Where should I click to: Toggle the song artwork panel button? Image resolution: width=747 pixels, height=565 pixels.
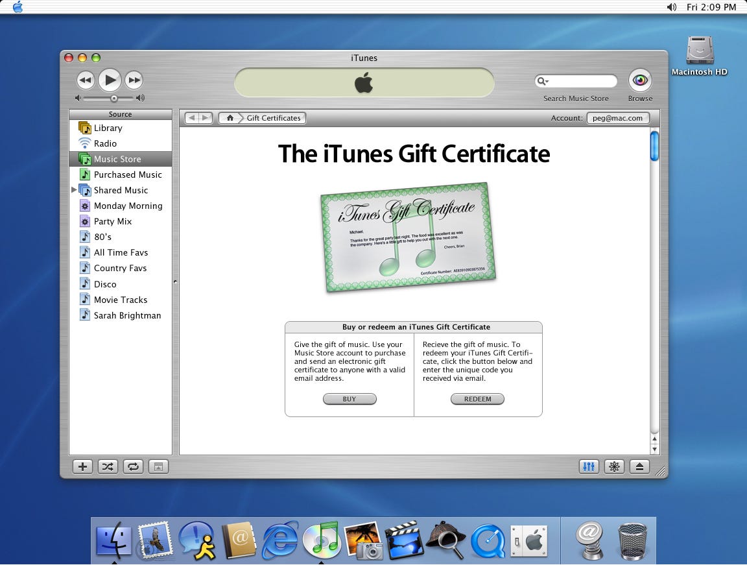click(158, 467)
